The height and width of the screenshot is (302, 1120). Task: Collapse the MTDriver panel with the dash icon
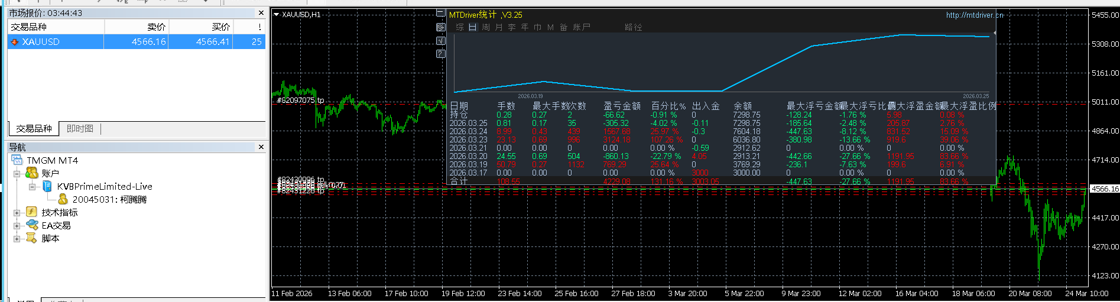point(440,13)
